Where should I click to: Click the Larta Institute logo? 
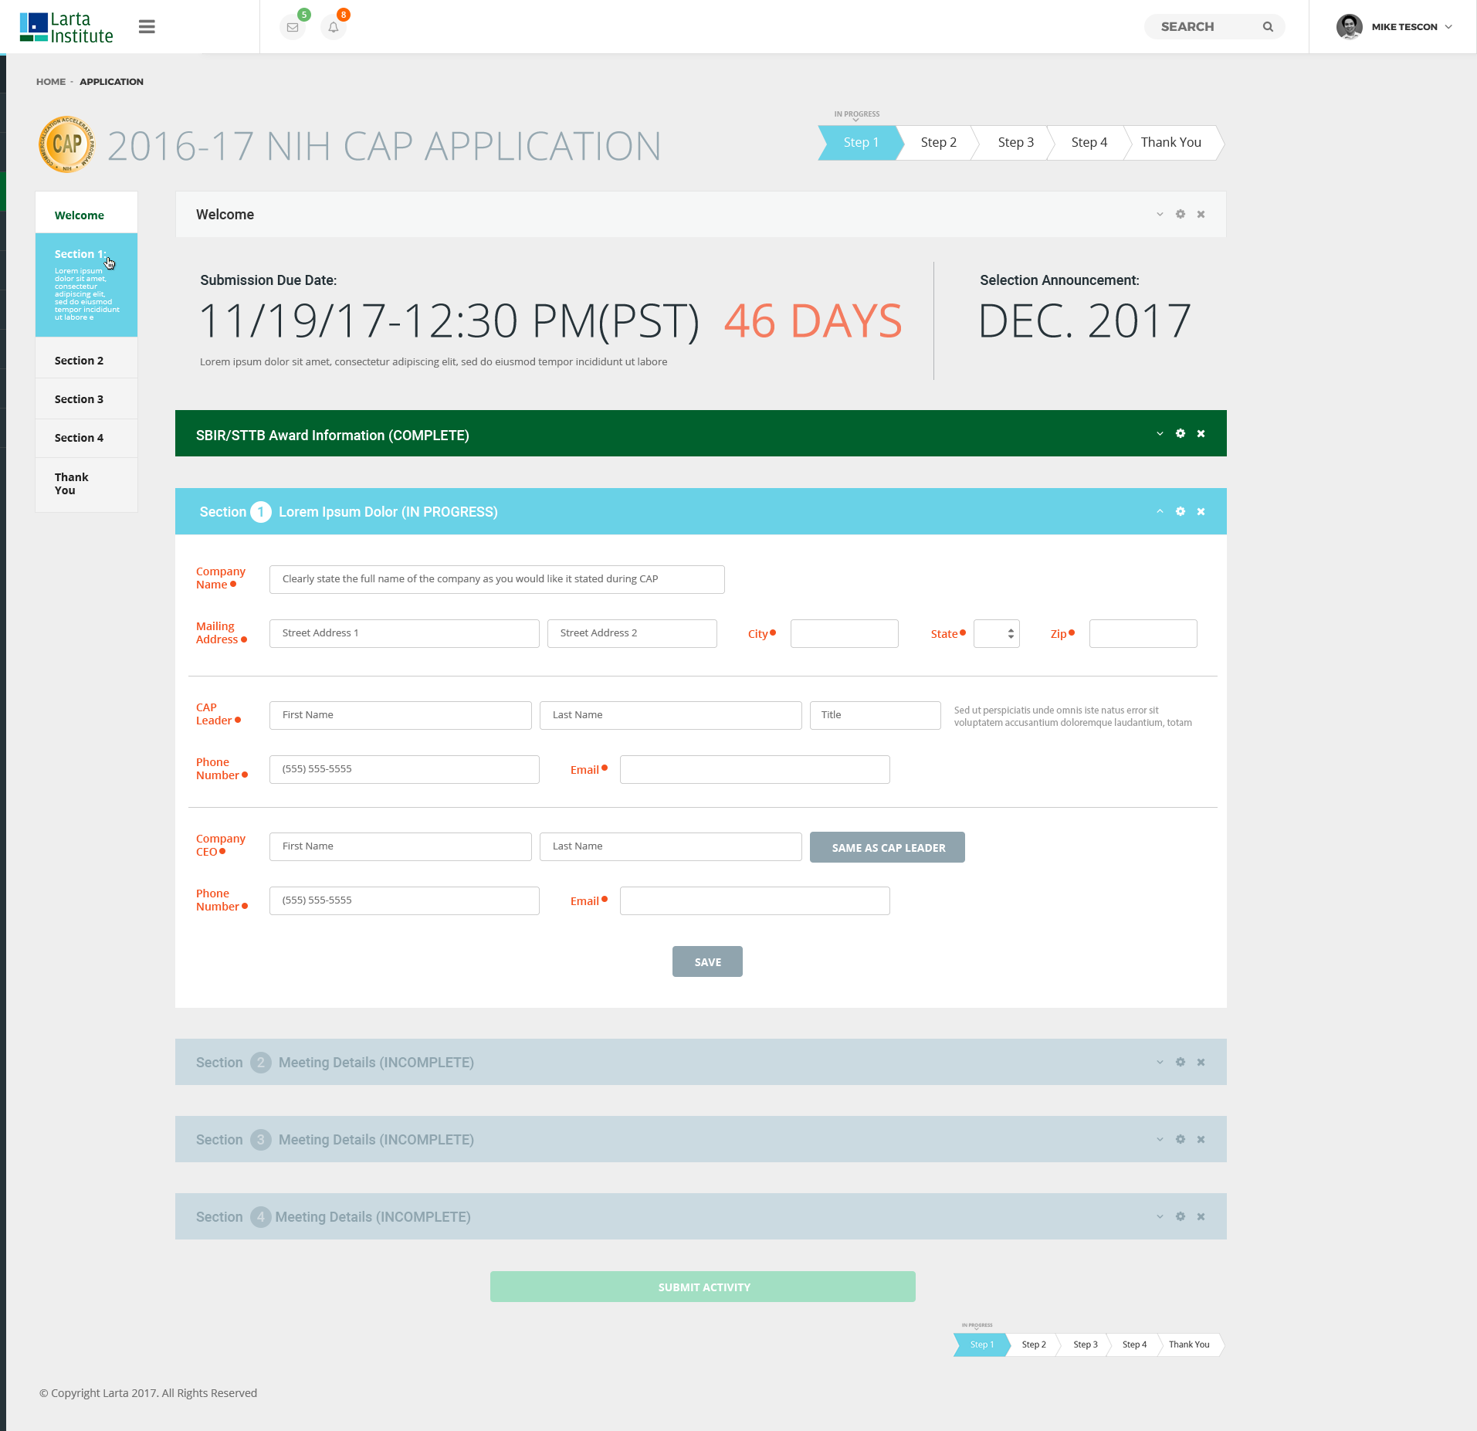point(66,28)
